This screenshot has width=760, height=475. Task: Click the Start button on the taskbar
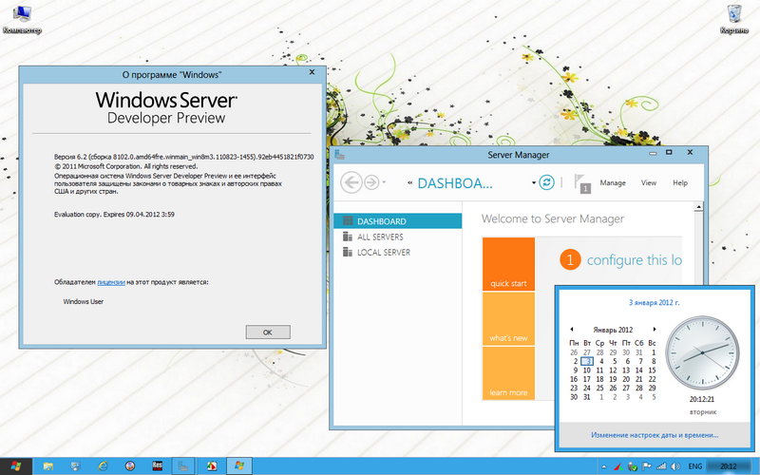16,466
